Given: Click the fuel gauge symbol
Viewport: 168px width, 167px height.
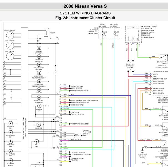Looking at the screenshot, I should coord(10,56).
